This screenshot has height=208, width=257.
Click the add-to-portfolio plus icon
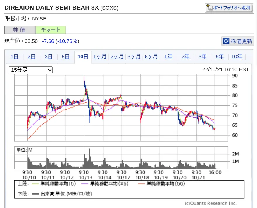point(209,7)
